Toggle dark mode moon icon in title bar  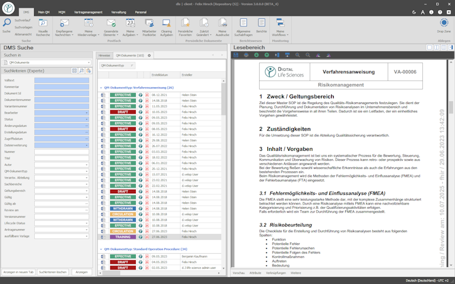point(414,12)
